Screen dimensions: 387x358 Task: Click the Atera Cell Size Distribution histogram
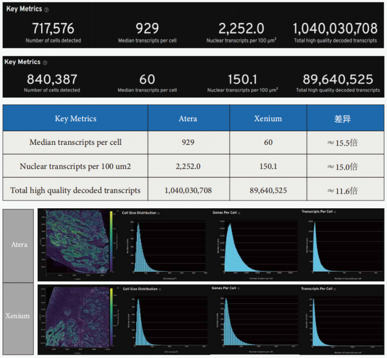pos(169,246)
